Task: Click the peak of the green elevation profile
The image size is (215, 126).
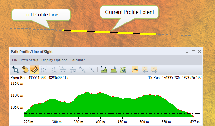Action: pos(88,92)
